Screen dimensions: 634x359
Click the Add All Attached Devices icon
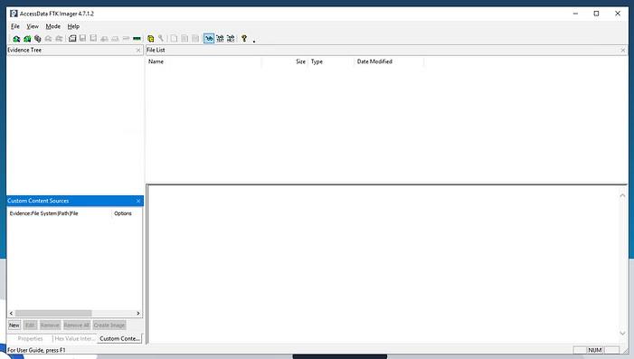pos(27,39)
